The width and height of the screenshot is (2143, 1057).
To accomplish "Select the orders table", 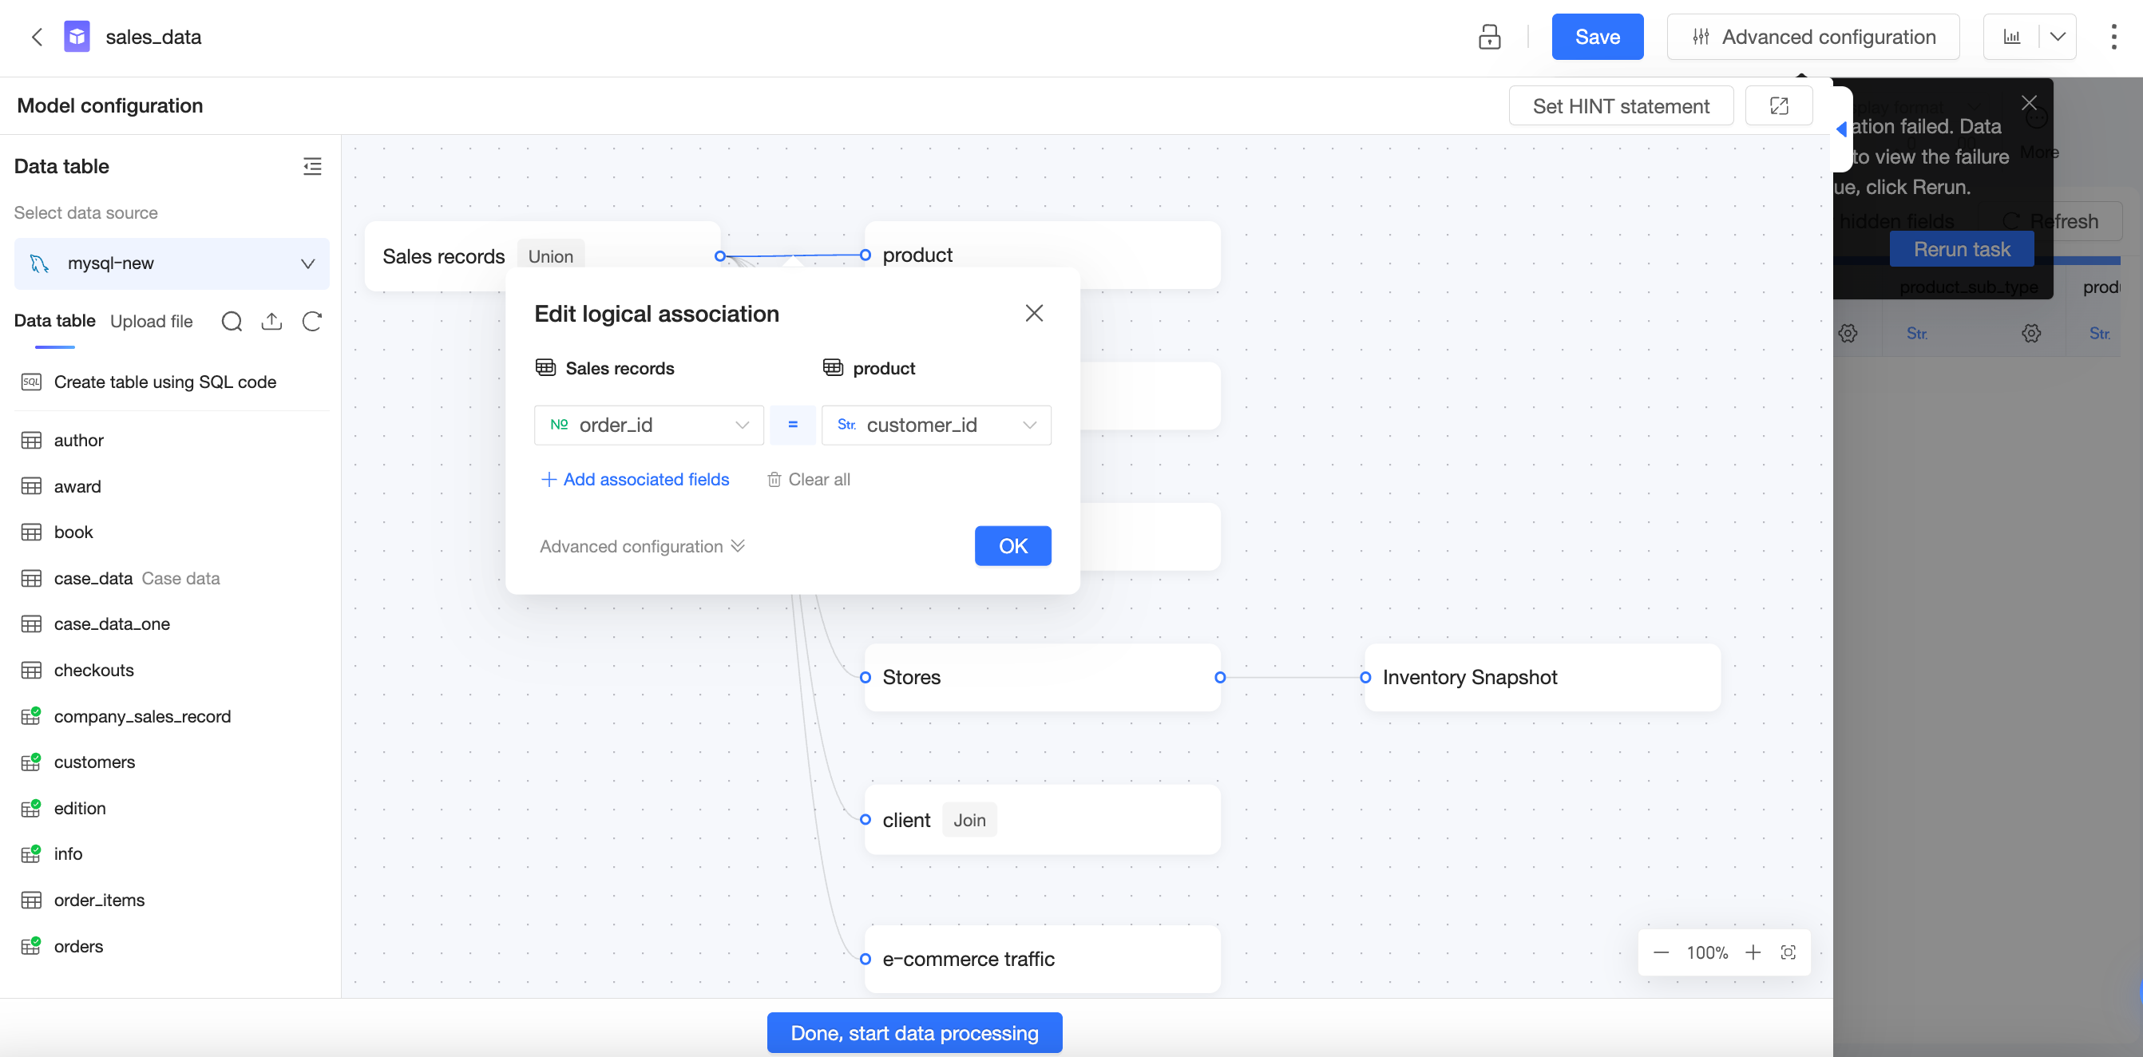I will click(x=172, y=946).
